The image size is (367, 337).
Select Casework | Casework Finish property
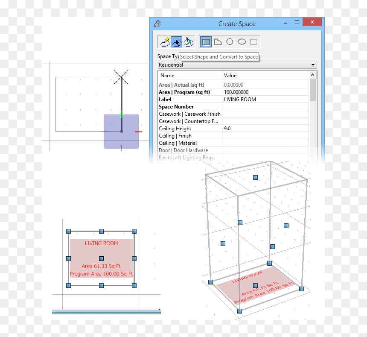tap(190, 114)
